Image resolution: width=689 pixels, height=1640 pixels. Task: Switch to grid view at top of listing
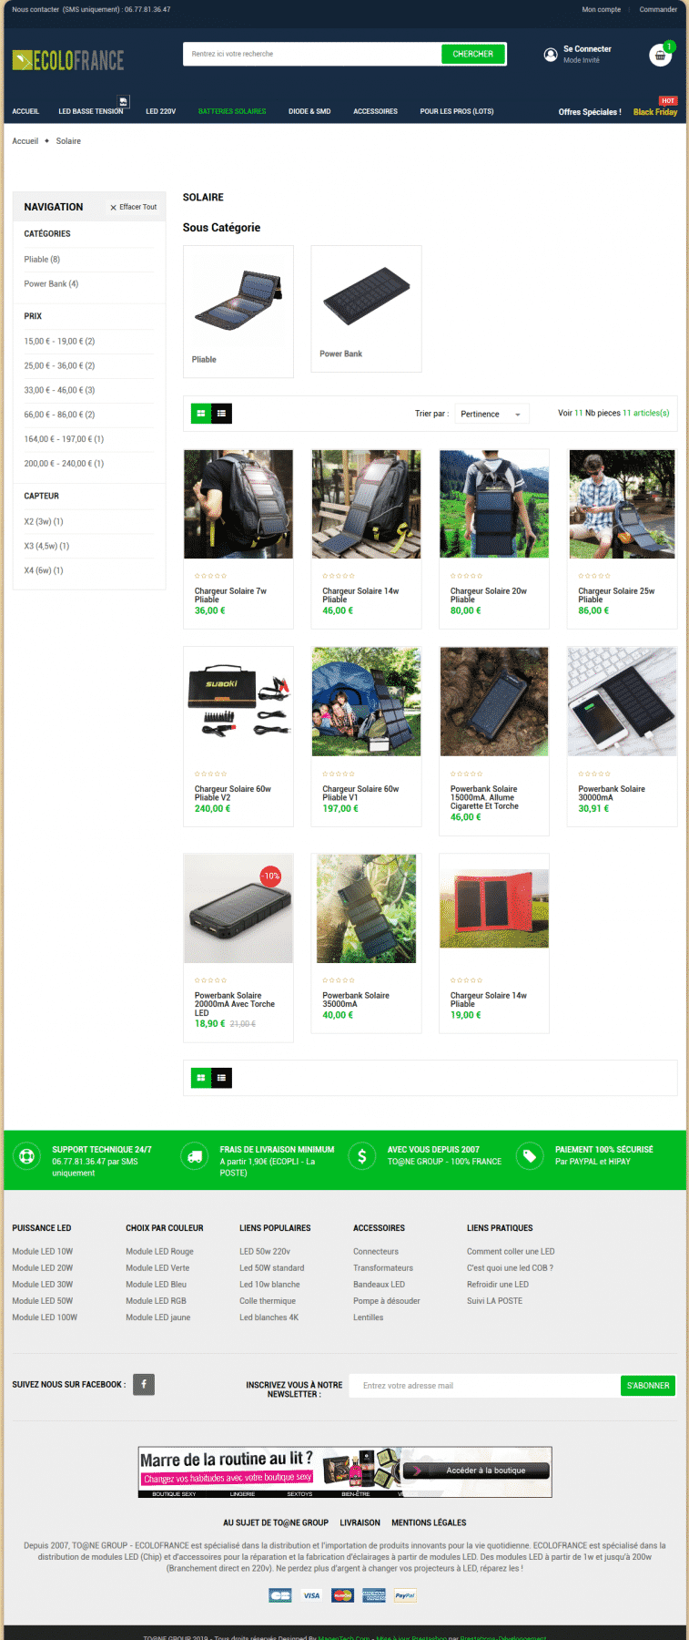point(200,414)
